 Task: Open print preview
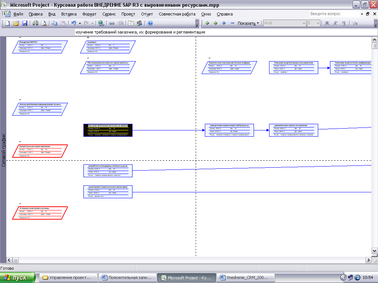(44, 23)
